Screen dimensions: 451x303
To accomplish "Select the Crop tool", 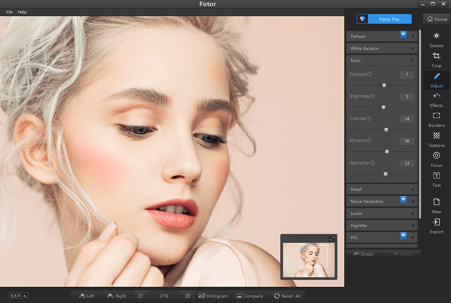I will click(x=436, y=60).
